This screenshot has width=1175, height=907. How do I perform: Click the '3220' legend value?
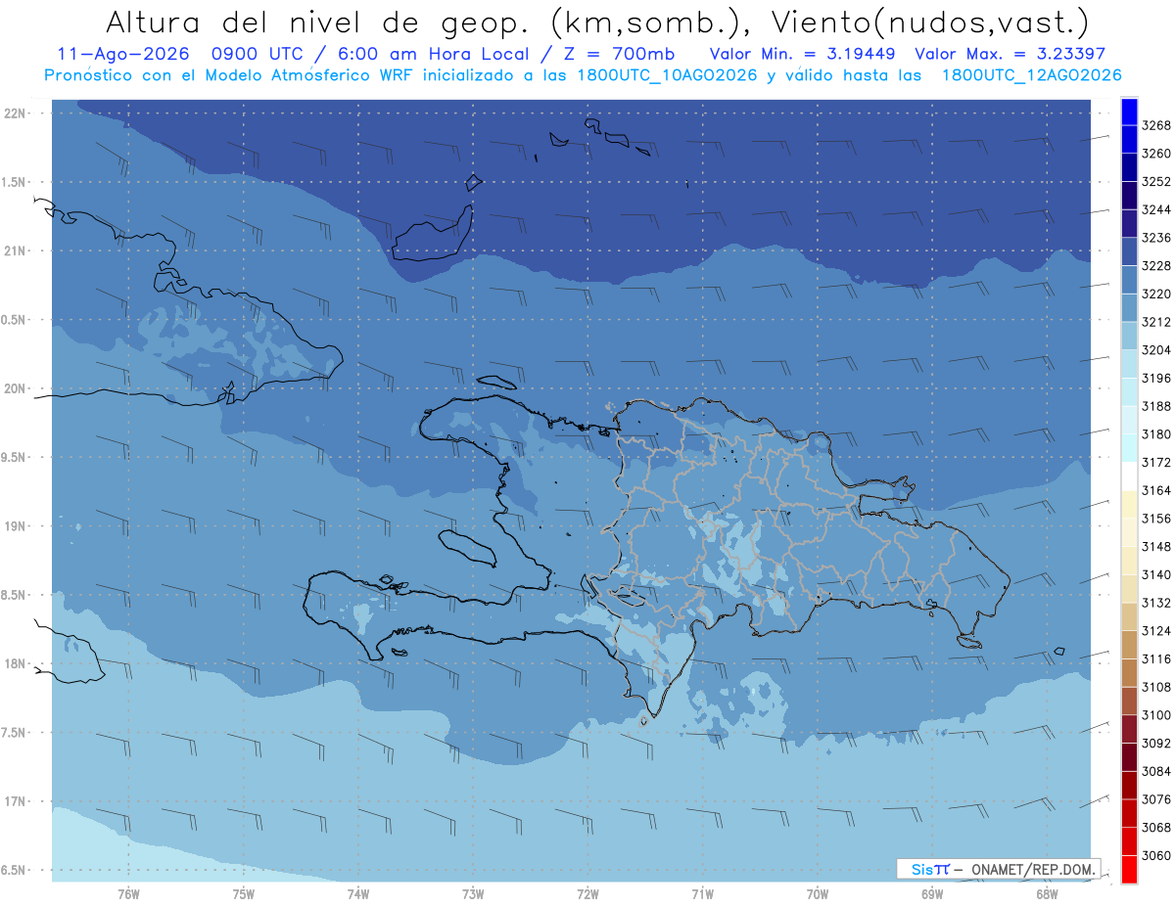click(x=1155, y=294)
